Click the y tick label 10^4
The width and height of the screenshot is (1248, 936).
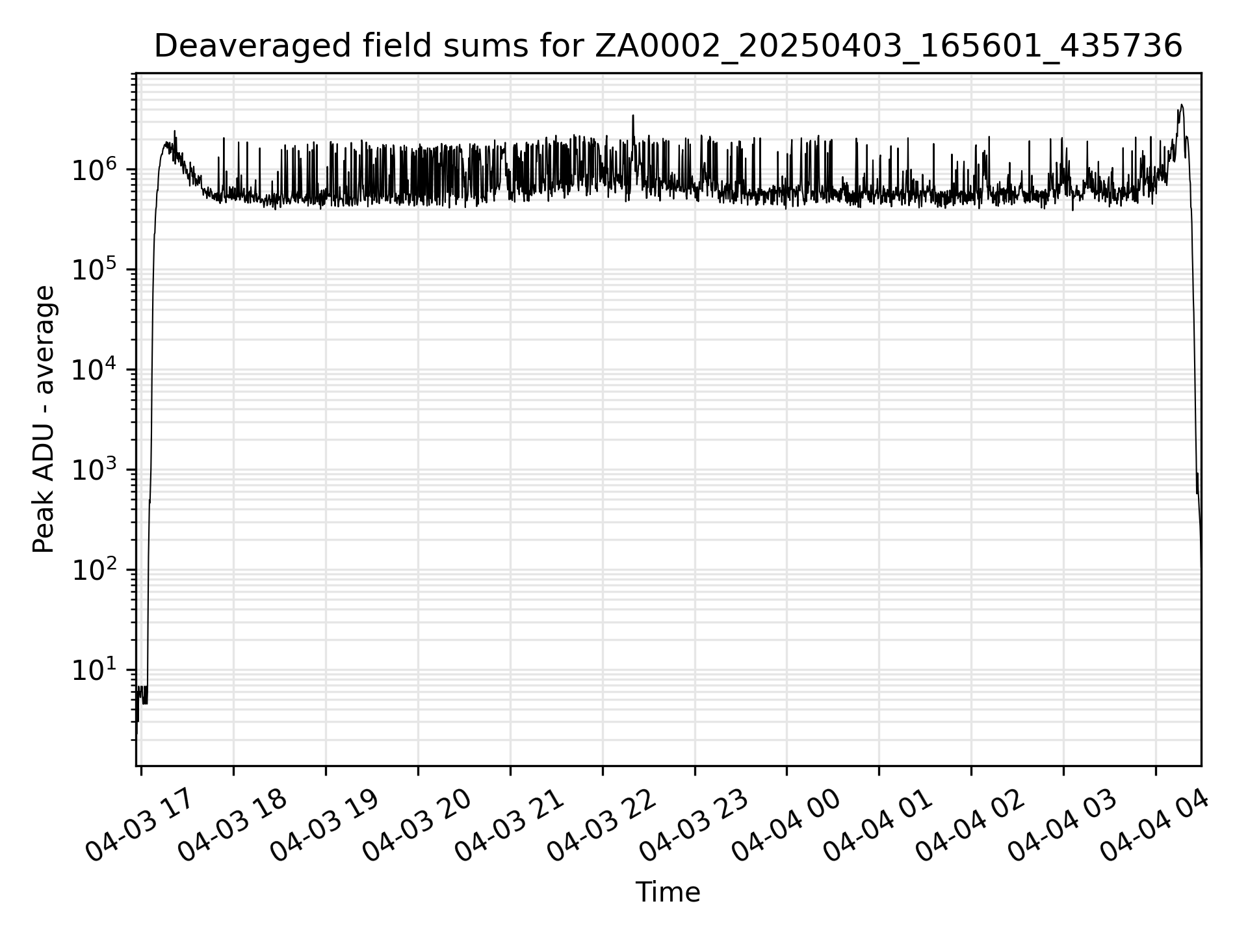[x=96, y=369]
